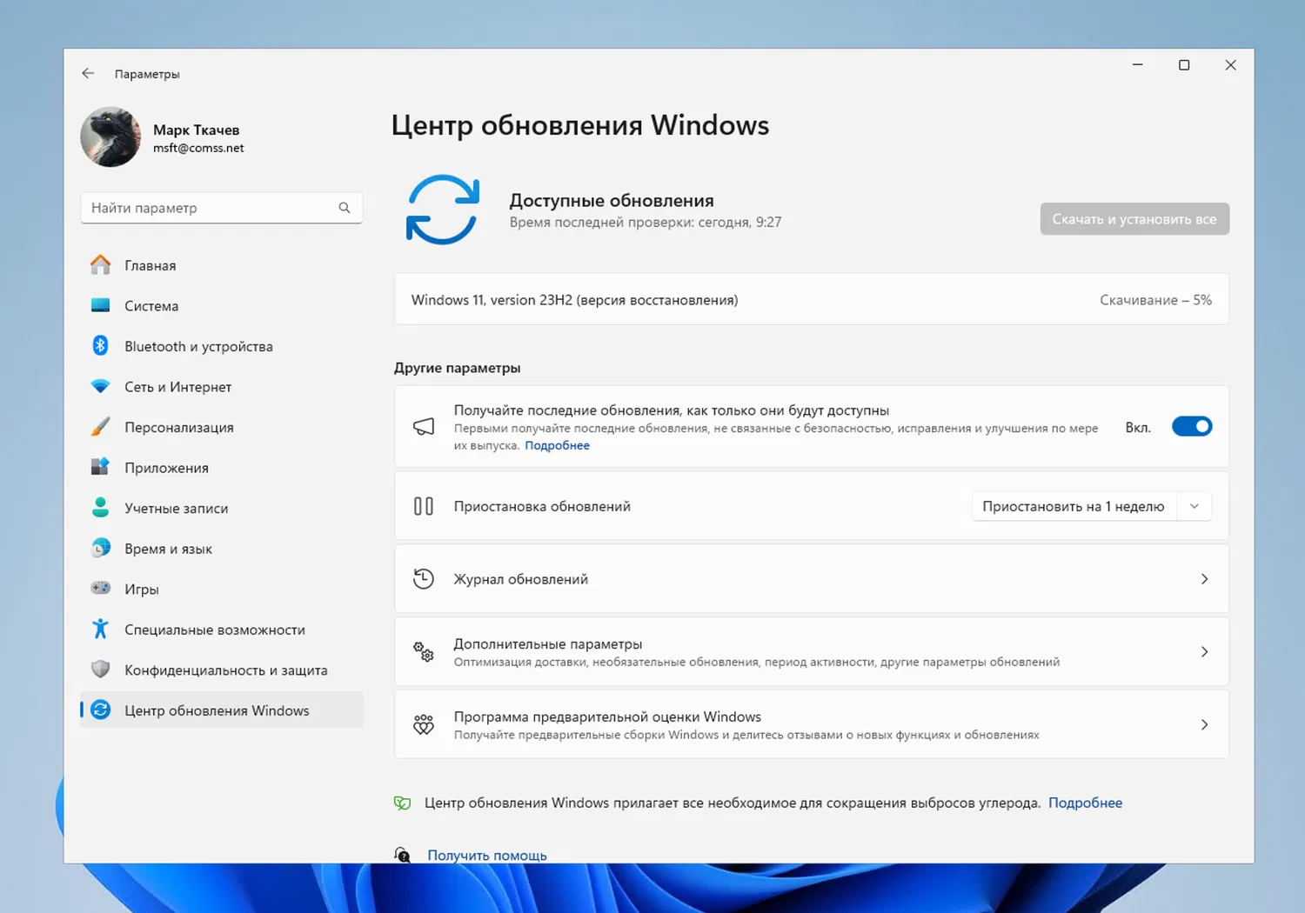Viewport: 1305px width, 913px height.
Task: Maximize the Параметры window
Action: [x=1184, y=65]
